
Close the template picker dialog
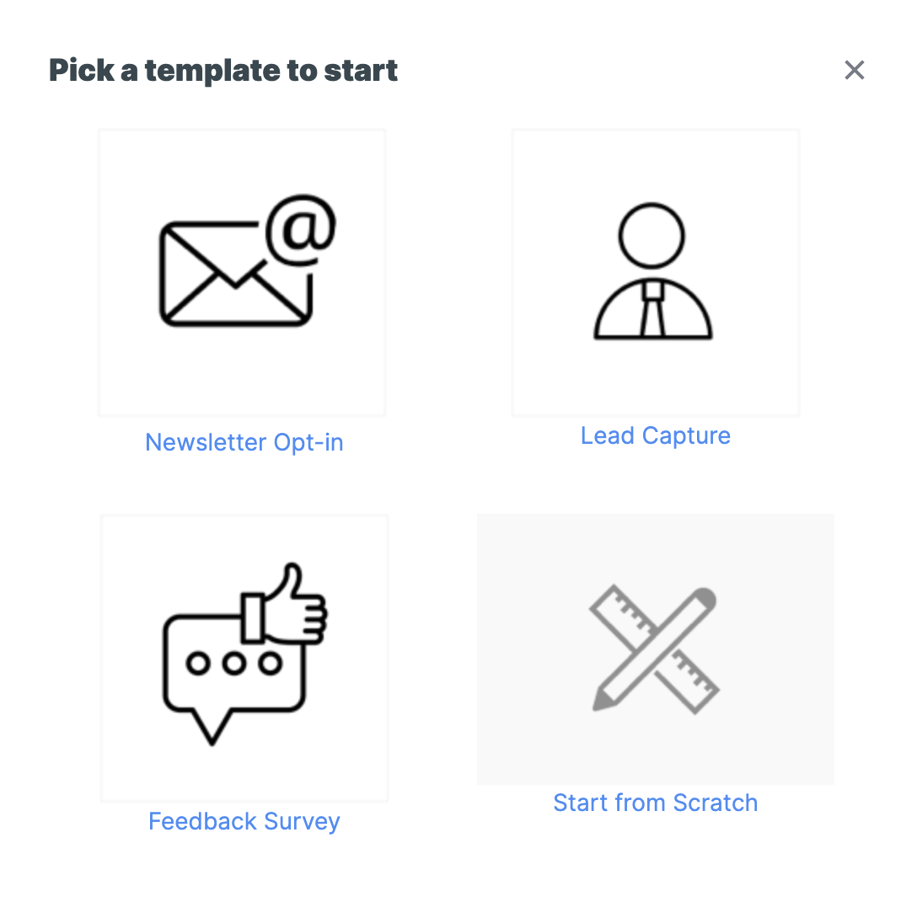tap(855, 70)
